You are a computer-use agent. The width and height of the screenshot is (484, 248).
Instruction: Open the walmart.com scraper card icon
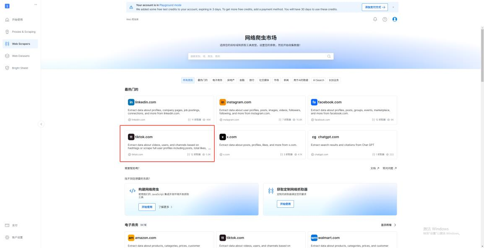point(314,238)
